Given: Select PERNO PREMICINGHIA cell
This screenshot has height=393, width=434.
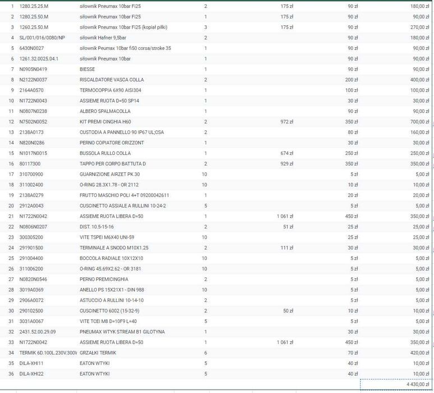Looking at the screenshot, I should 104,280.
